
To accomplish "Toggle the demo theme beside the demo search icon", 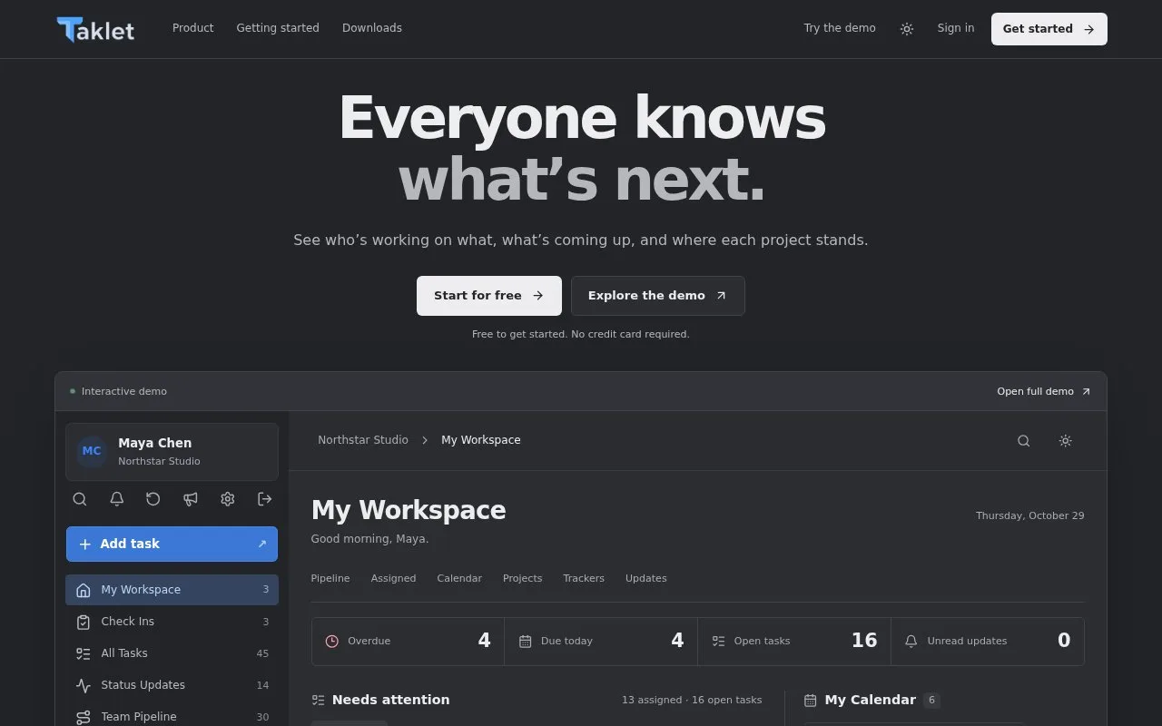I will (x=1065, y=441).
